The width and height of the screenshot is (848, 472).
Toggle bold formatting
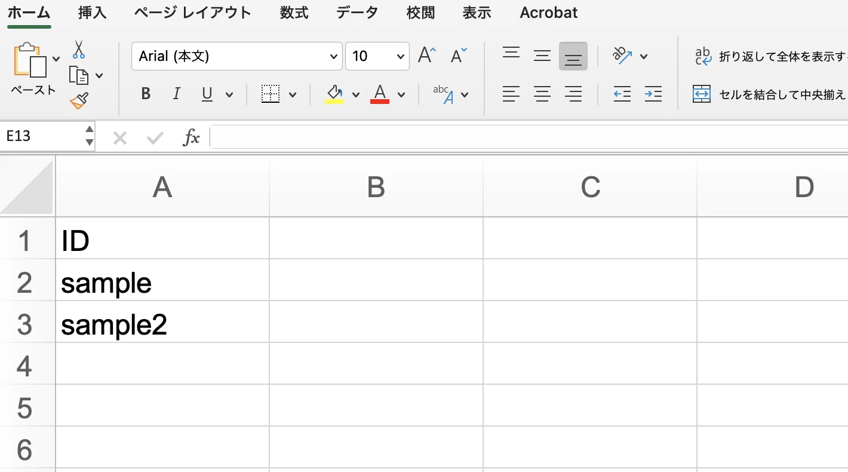tap(145, 94)
